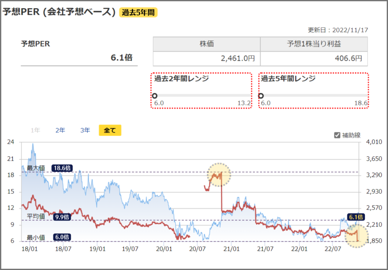Switch chart to 3年 period

pos(85,130)
